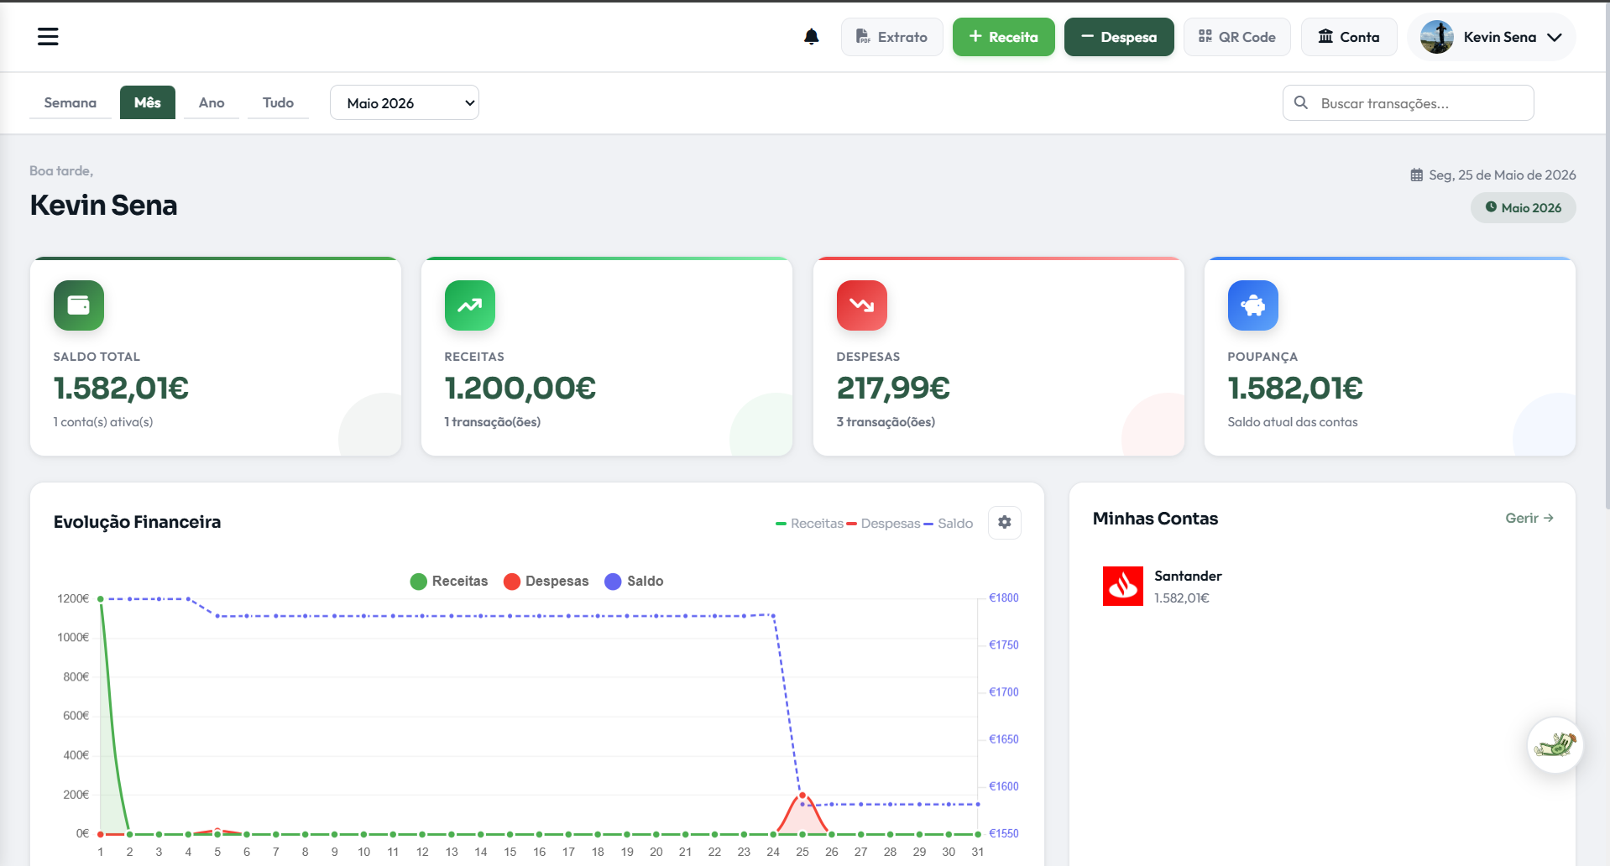The width and height of the screenshot is (1610, 866).
Task: Click the piggy bank Poupança icon
Action: point(1252,305)
